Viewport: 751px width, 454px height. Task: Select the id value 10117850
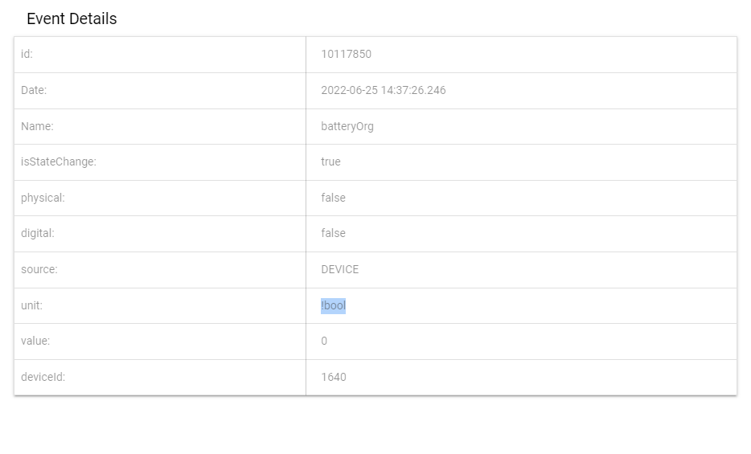(346, 54)
